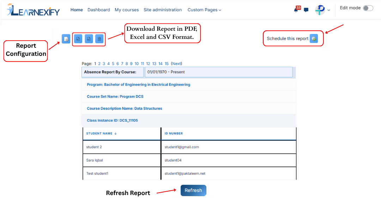Viewport: 381px width, 200px height.
Task: Go to the Home menu item
Action: pos(77,10)
